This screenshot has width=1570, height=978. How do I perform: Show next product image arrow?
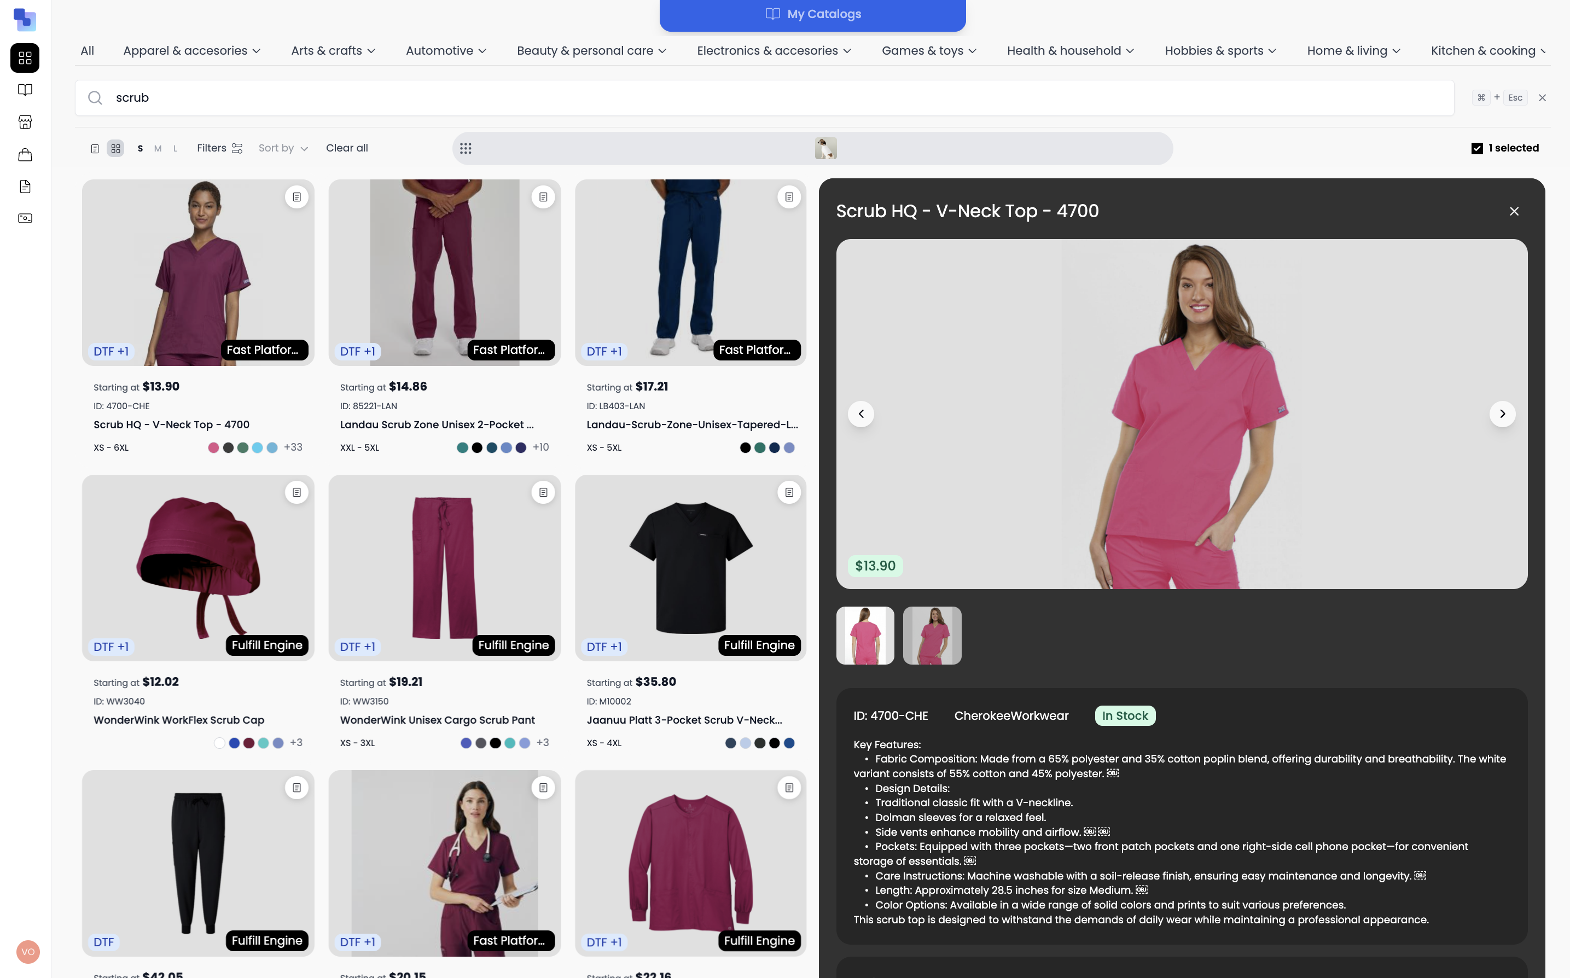click(1503, 414)
